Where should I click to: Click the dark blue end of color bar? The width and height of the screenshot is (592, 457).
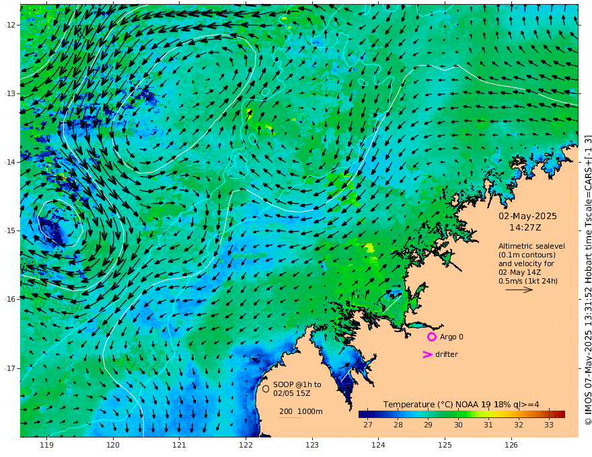pyautogui.click(x=363, y=414)
